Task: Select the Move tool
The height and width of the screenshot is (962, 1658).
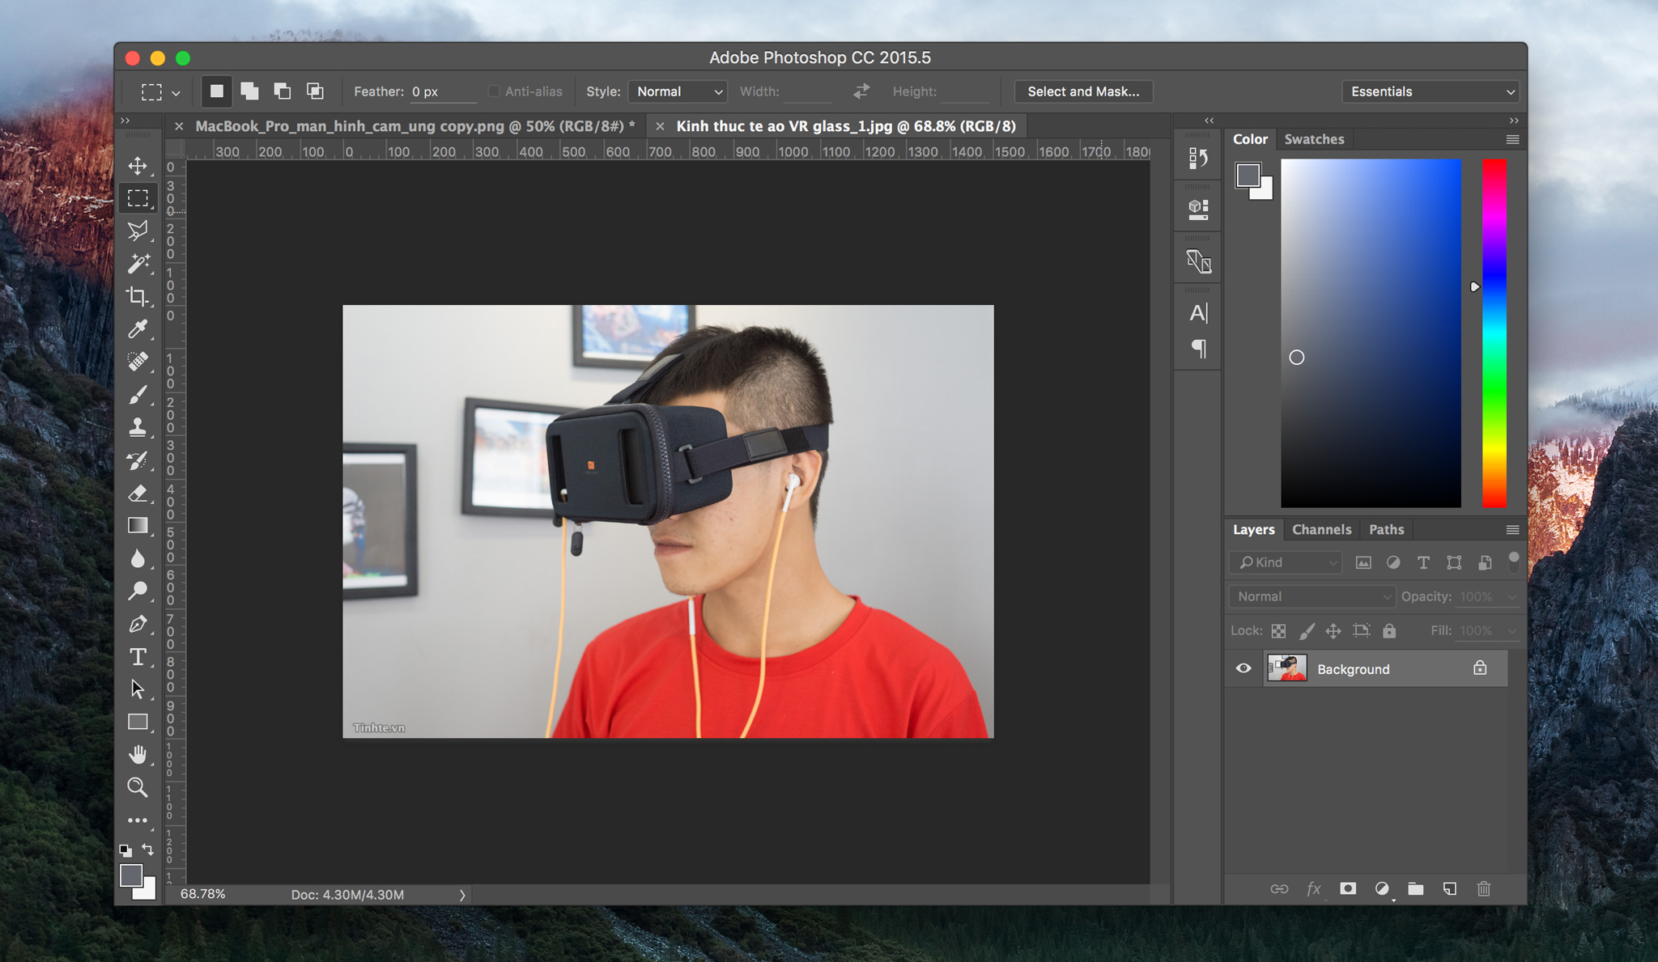Action: pos(138,166)
